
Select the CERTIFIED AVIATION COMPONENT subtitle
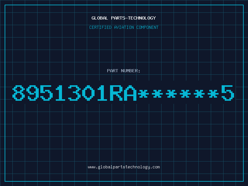(124, 27)
